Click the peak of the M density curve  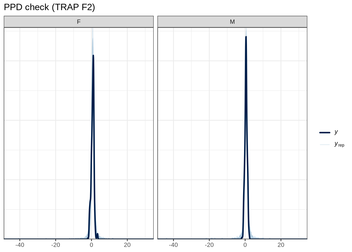click(x=246, y=37)
